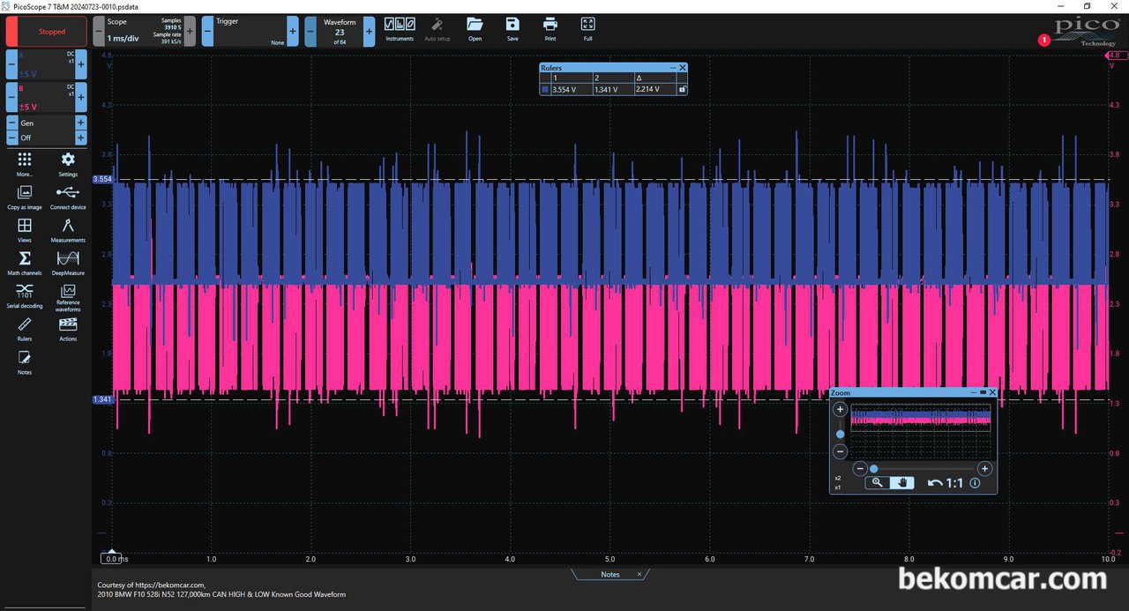Open the DeepMeasure tool
The height and width of the screenshot is (611, 1129).
tap(68, 262)
